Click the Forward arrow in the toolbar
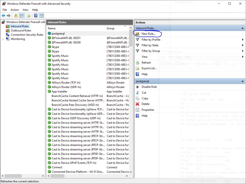Screen dimensions: 246x184 9,15
